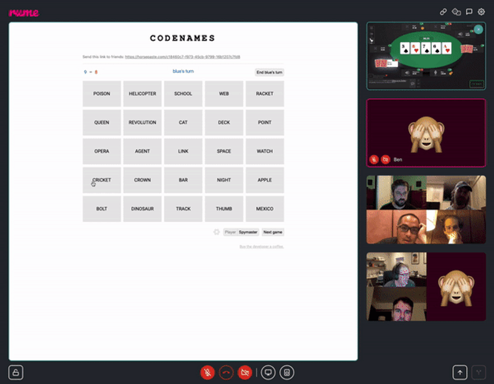
Task: Start the Next game
Action: (x=273, y=232)
